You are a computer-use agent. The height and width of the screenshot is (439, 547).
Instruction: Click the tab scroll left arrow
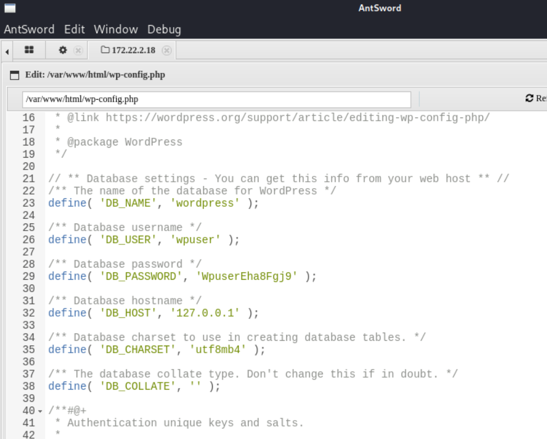point(7,51)
